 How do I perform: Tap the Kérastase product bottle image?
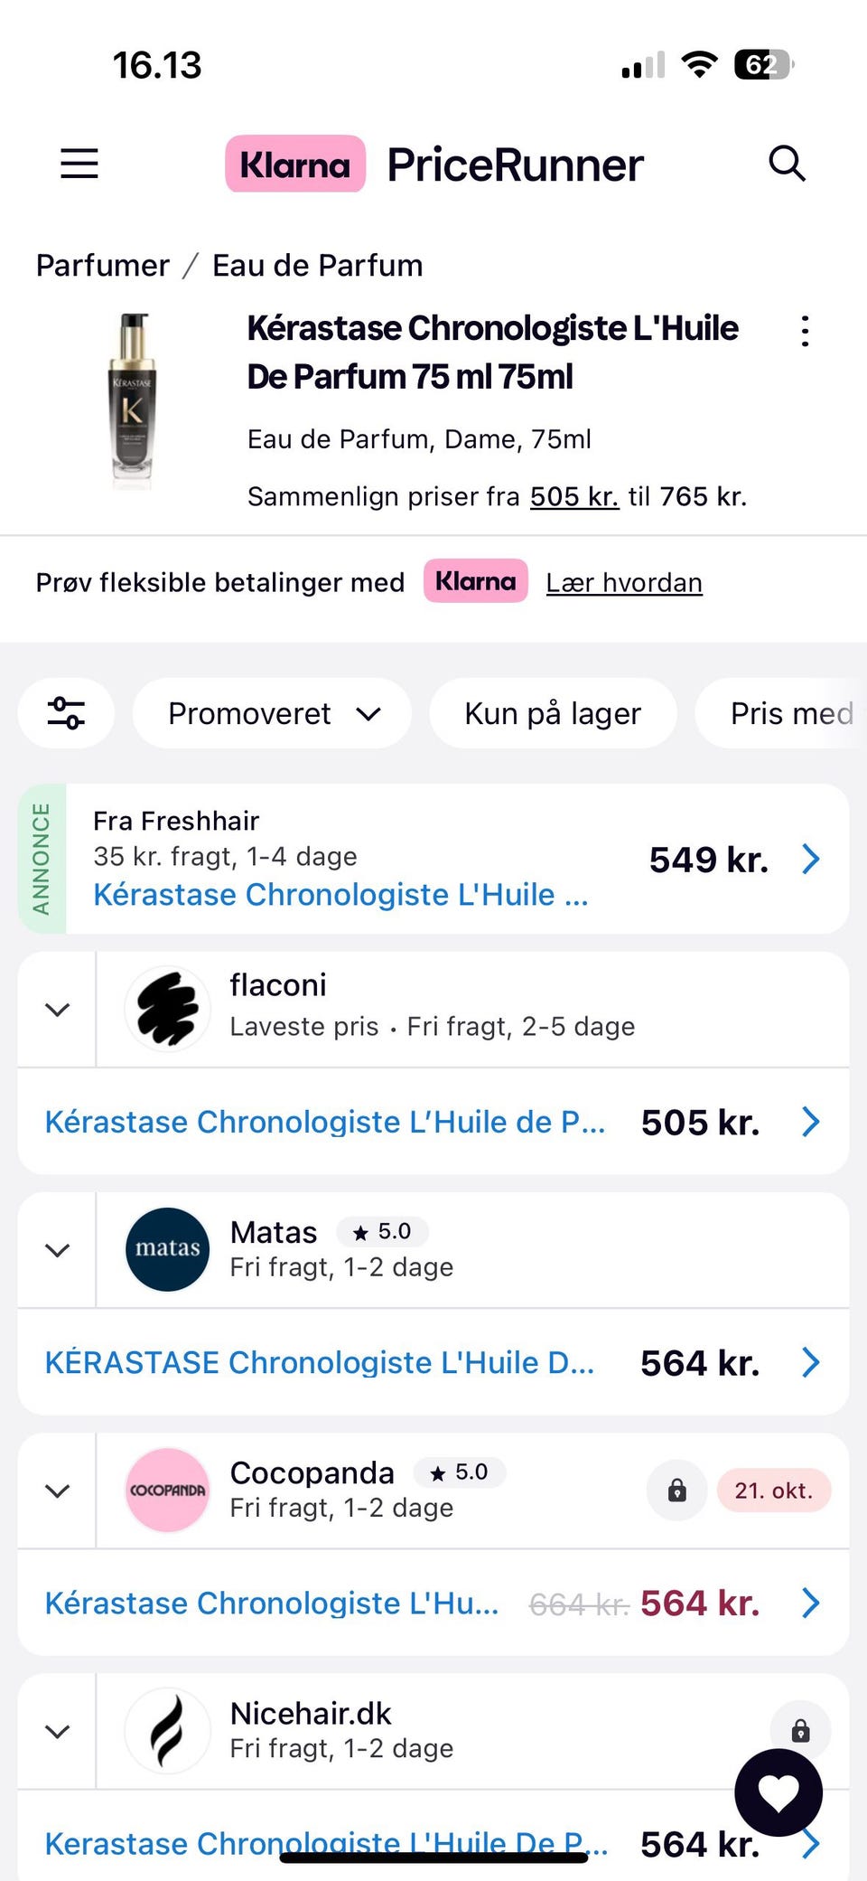click(133, 400)
